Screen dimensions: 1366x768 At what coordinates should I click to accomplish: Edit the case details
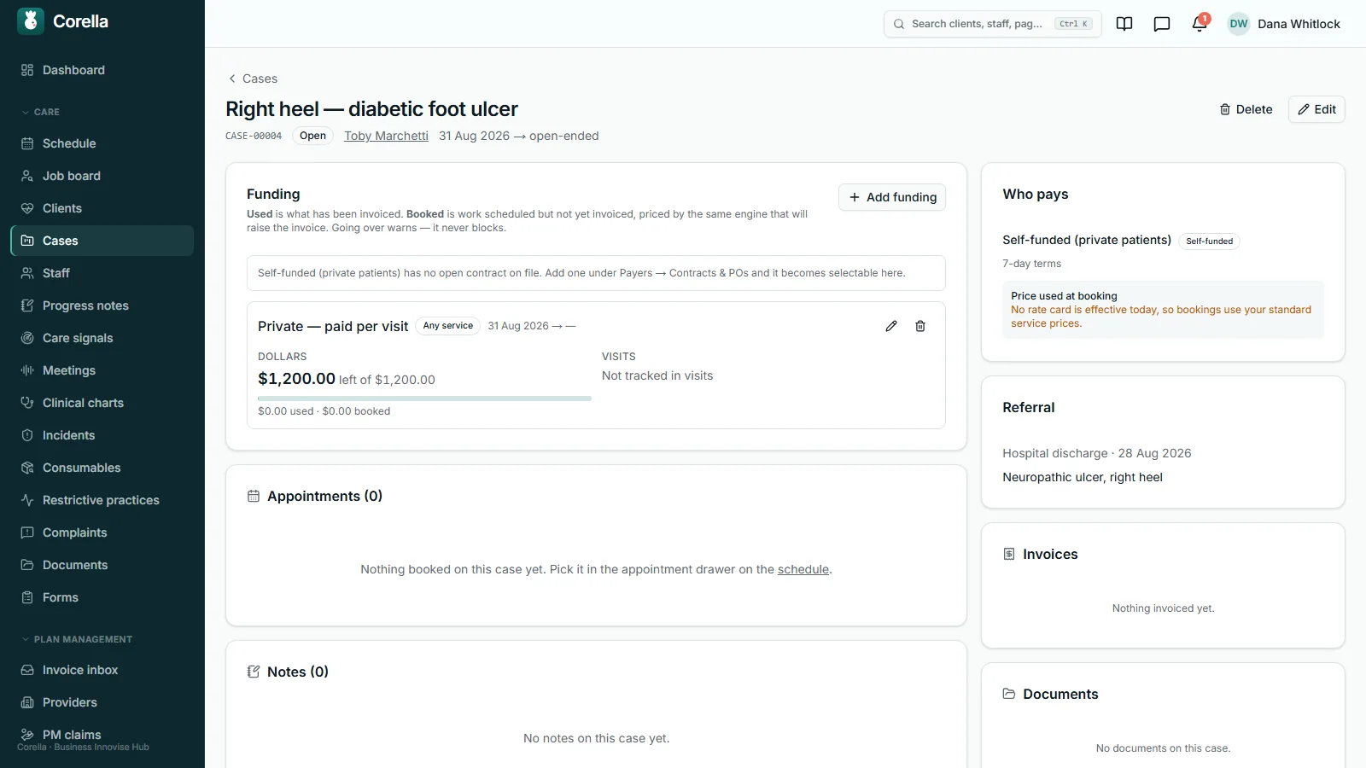pos(1316,109)
